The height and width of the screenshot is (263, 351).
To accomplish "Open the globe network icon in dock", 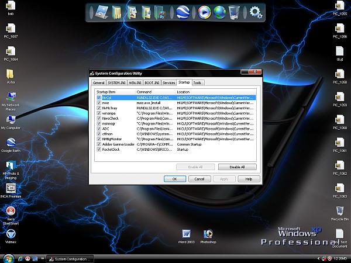I will [219, 12].
